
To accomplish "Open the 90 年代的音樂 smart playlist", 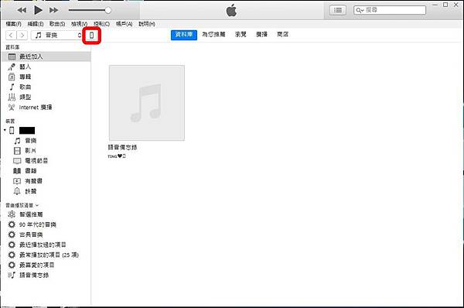I will (x=38, y=224).
